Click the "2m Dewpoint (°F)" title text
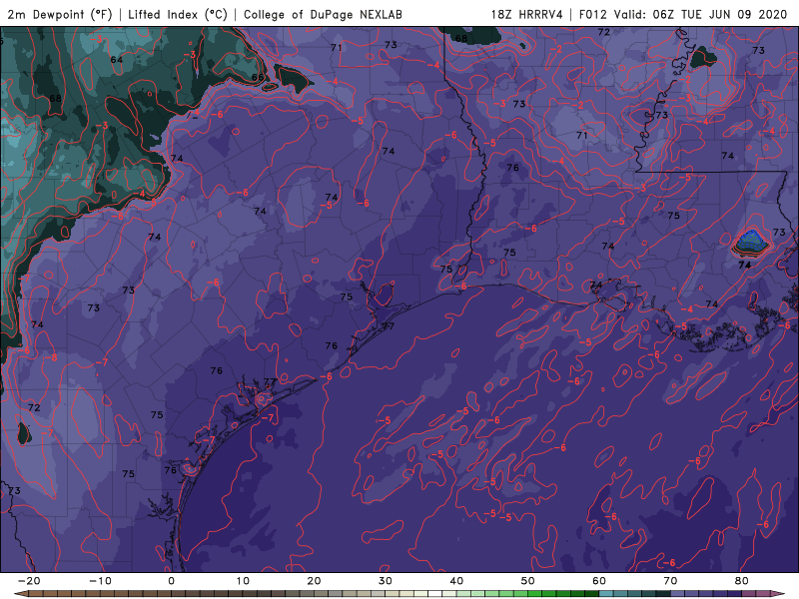 pyautogui.click(x=59, y=14)
